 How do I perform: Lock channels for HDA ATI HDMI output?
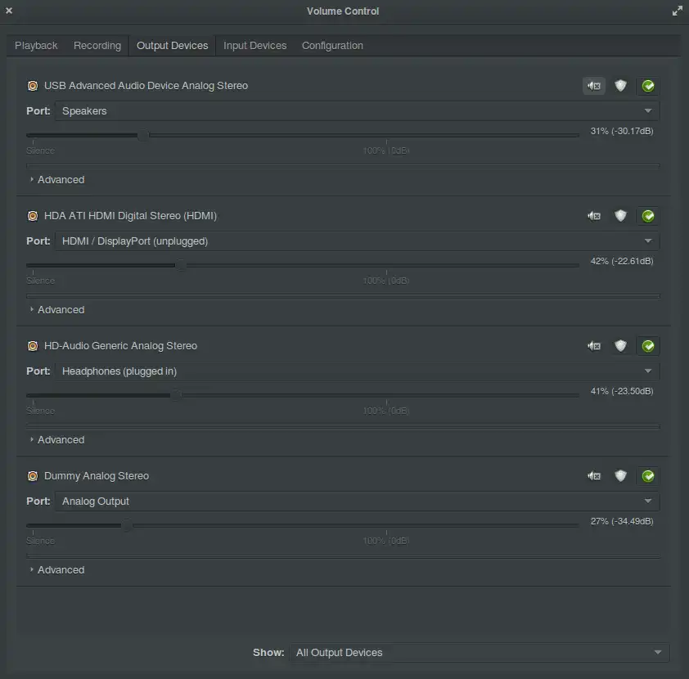coord(620,216)
